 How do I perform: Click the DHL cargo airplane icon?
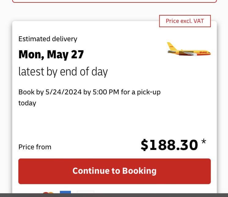pyautogui.click(x=189, y=49)
